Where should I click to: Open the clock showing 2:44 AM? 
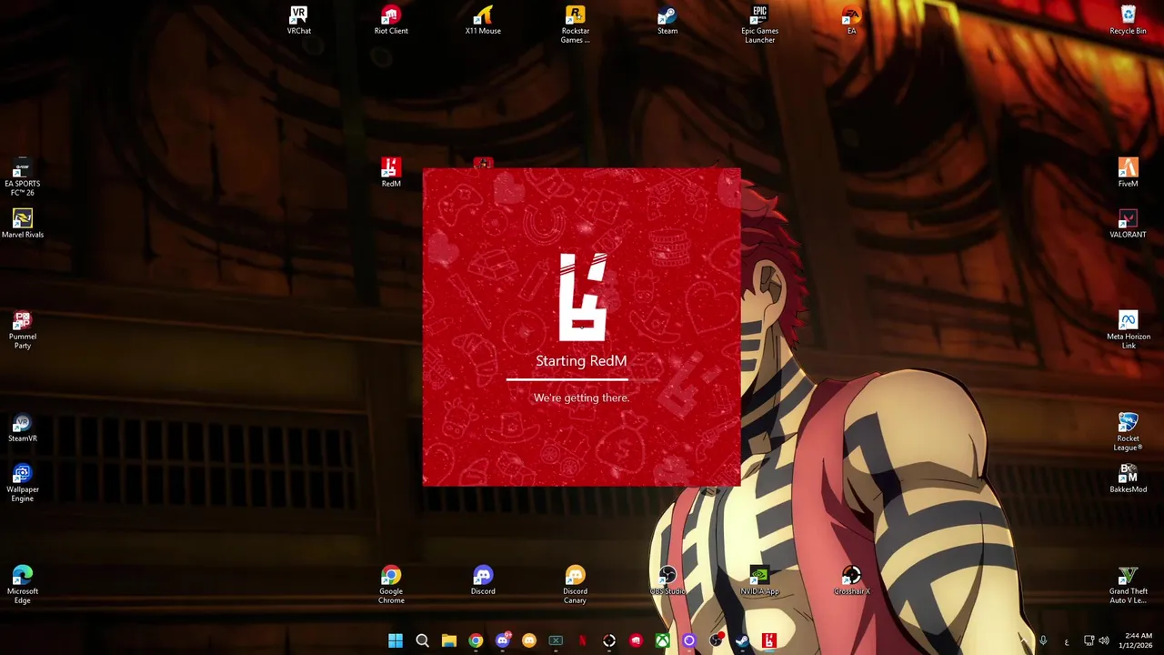point(1138,640)
